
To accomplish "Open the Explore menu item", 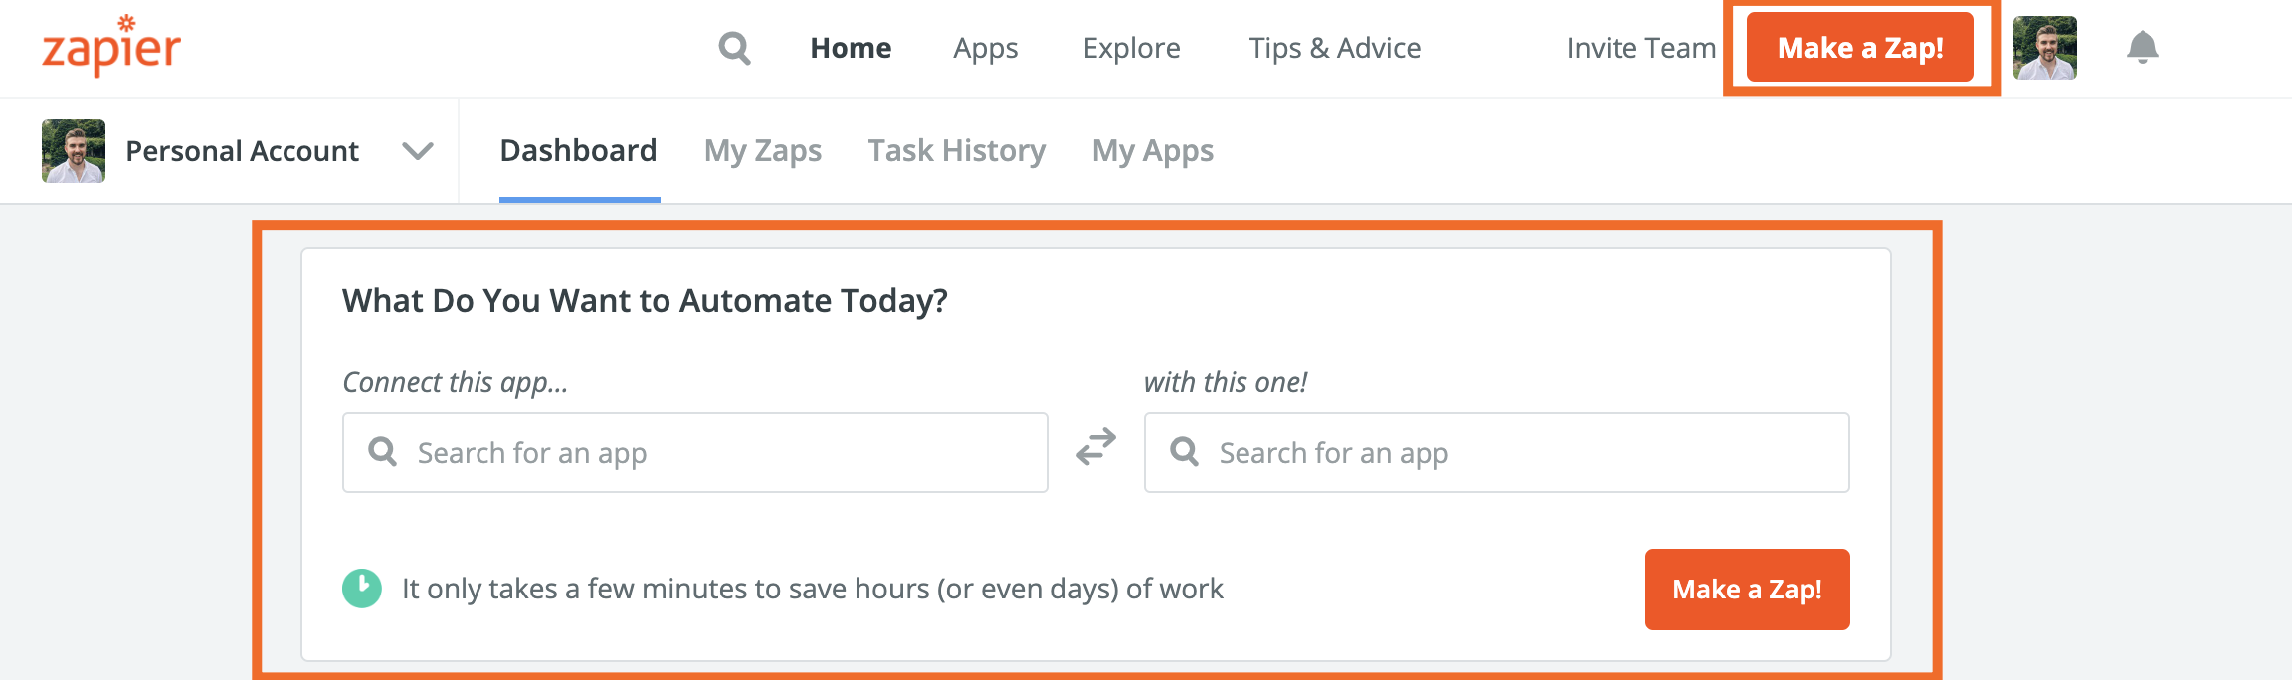I will pos(1131,48).
